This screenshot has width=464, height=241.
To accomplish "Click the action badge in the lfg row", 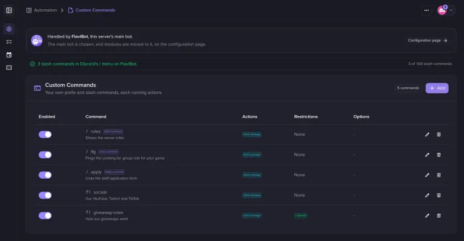I will 252,155.
